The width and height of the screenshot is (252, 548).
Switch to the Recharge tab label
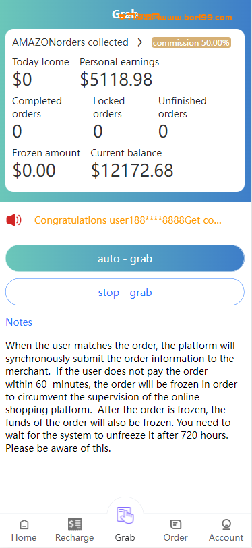pos(74,537)
